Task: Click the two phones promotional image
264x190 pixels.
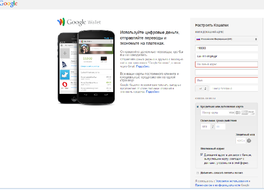Action: (x=86, y=67)
